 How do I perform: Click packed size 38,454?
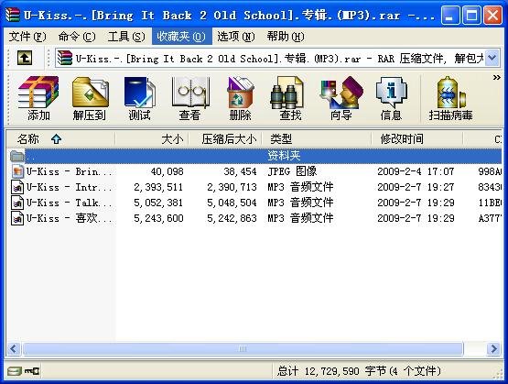pos(240,171)
